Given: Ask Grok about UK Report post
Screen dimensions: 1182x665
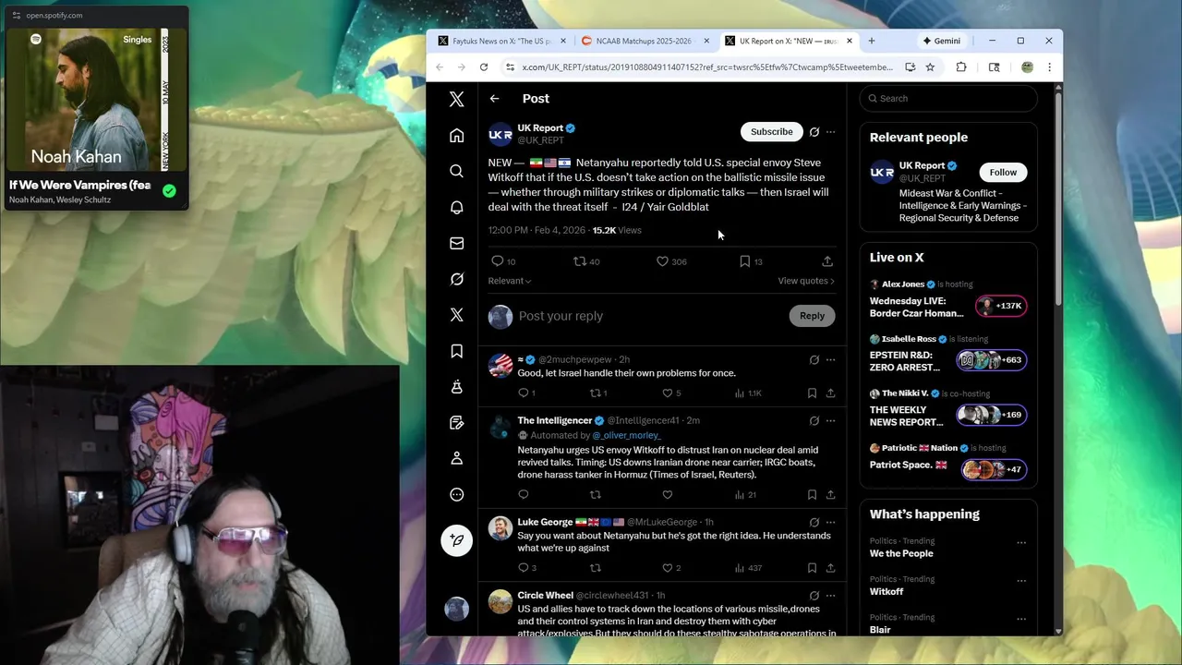Looking at the screenshot, I should tap(814, 132).
